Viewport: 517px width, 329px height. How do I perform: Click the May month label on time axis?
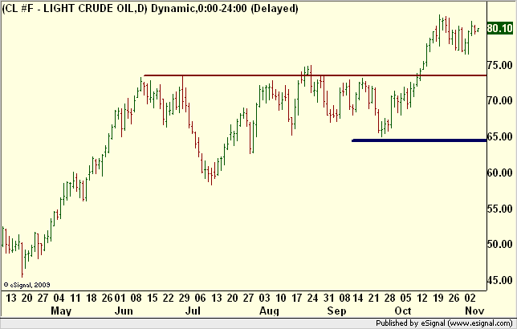point(61,311)
